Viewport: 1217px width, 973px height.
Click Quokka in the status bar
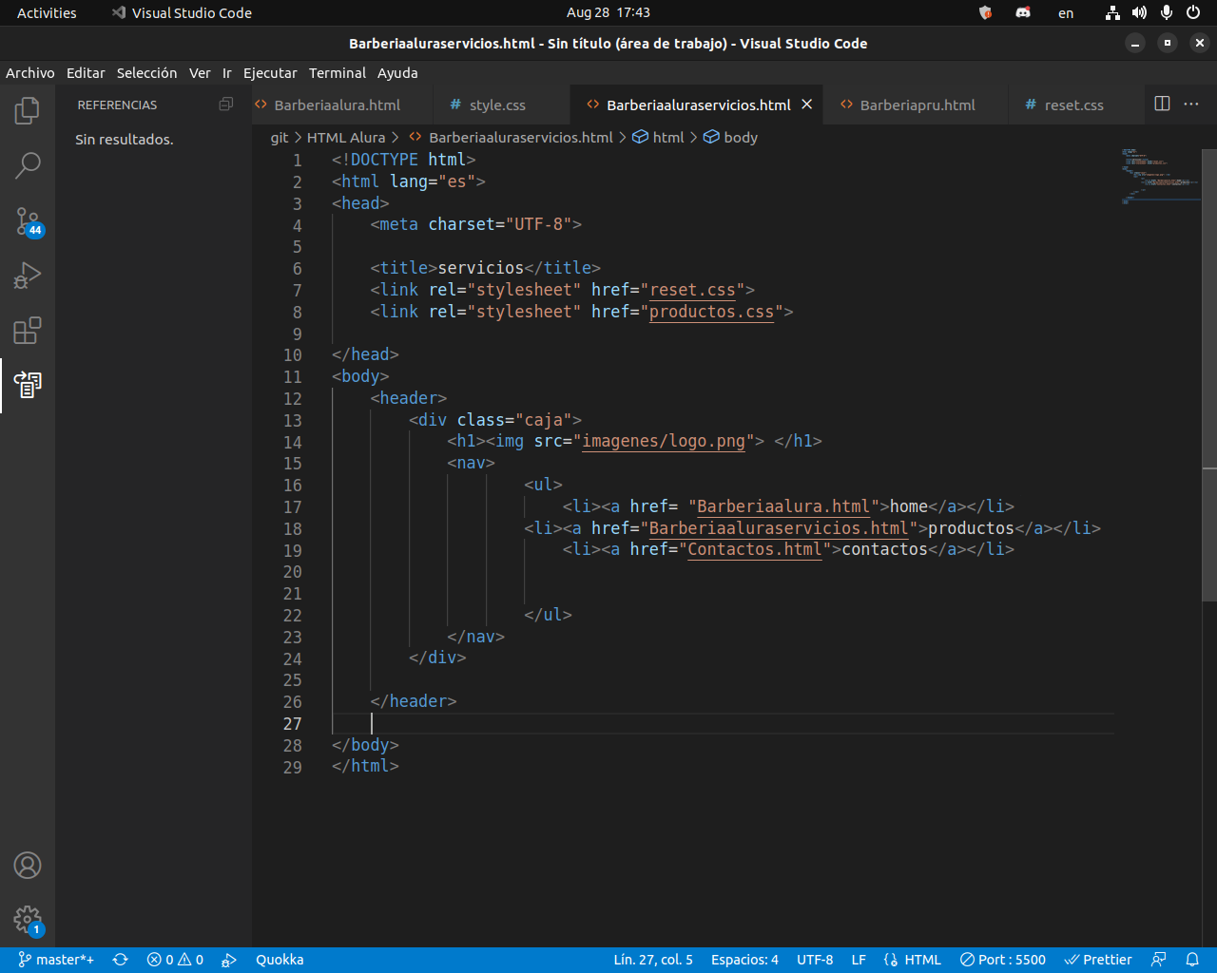point(280,960)
